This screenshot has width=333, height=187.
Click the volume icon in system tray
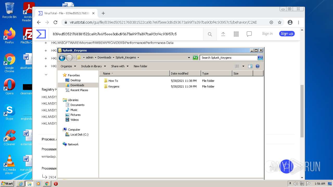point(296,184)
